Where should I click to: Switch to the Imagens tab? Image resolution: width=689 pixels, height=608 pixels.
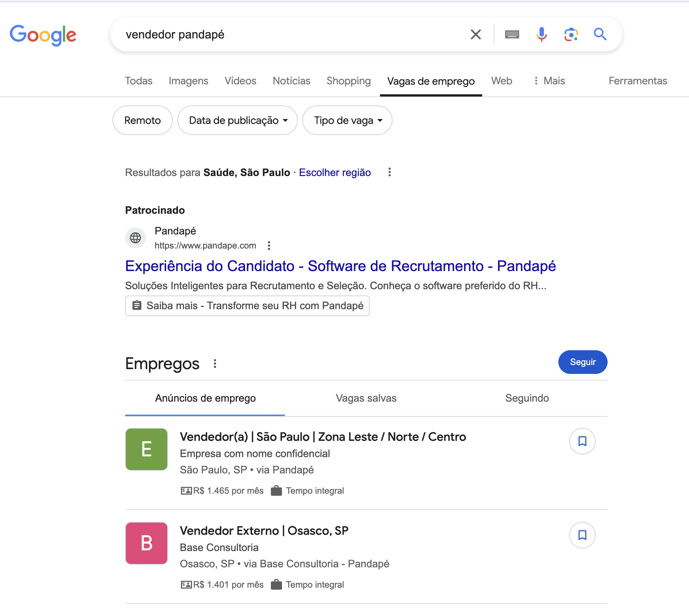188,81
